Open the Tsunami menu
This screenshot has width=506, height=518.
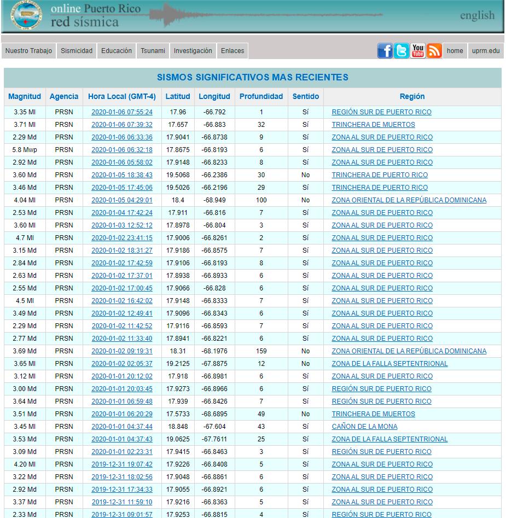(153, 51)
